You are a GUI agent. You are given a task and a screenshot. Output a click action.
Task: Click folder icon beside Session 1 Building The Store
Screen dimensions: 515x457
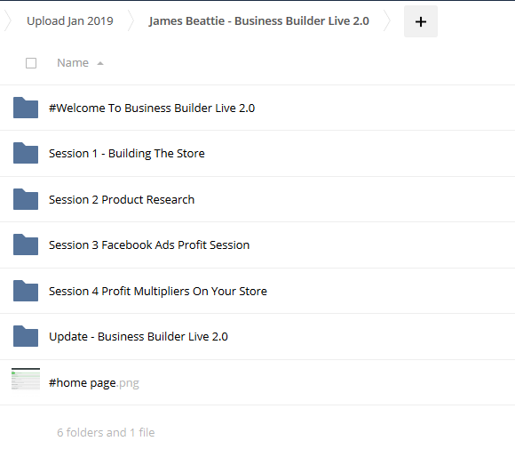(26, 153)
